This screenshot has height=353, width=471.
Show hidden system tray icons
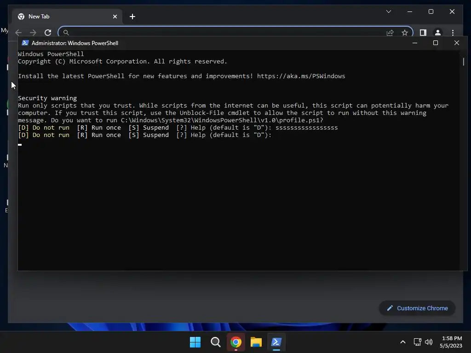[403, 342]
